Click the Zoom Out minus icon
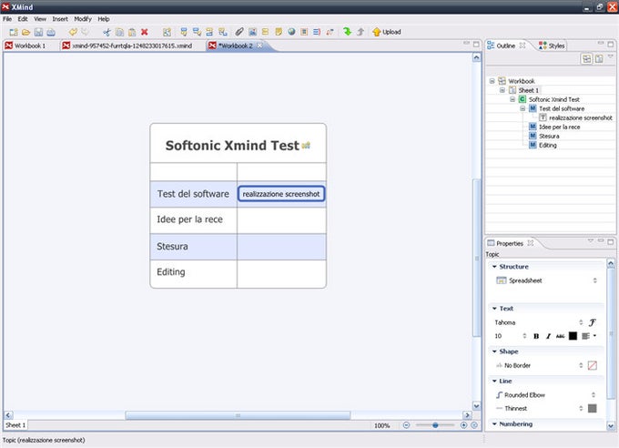 point(406,425)
